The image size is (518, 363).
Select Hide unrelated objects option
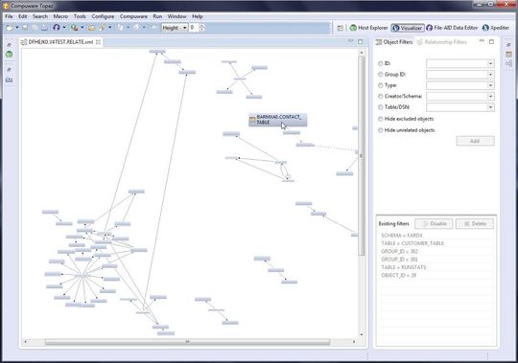click(381, 130)
